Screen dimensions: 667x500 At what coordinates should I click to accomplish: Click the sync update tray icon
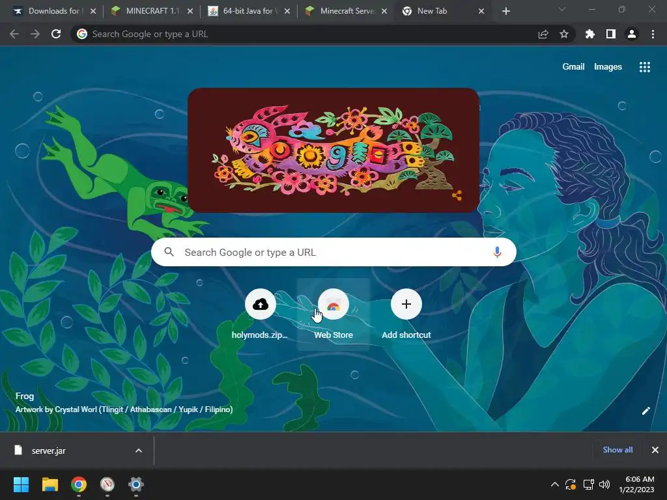coord(571,484)
